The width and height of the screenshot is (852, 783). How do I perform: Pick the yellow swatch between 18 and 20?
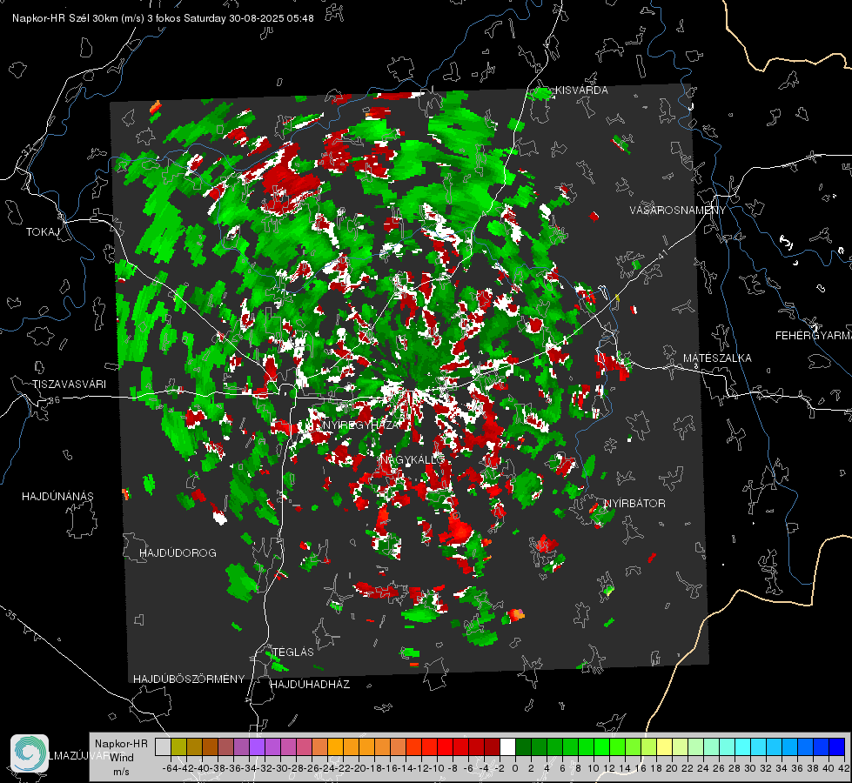point(665,747)
